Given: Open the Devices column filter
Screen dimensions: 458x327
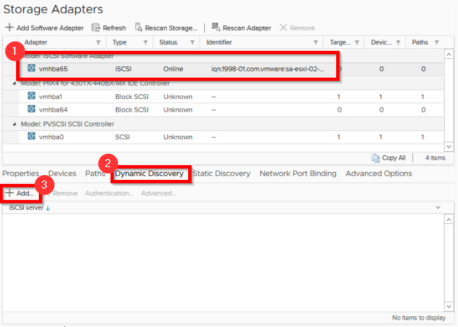Looking at the screenshot, I should pyautogui.click(x=398, y=43).
